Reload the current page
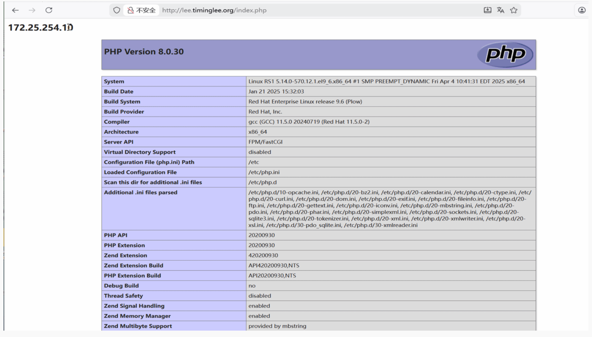 49,10
